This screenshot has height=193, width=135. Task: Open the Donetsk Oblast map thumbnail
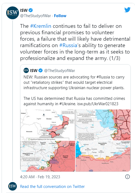pos(48,156)
